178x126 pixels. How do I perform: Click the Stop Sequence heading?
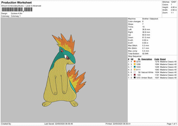[135, 56]
